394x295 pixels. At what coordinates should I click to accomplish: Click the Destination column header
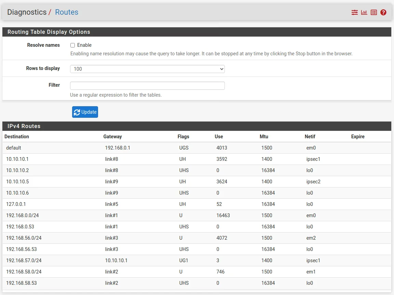(x=16, y=137)
